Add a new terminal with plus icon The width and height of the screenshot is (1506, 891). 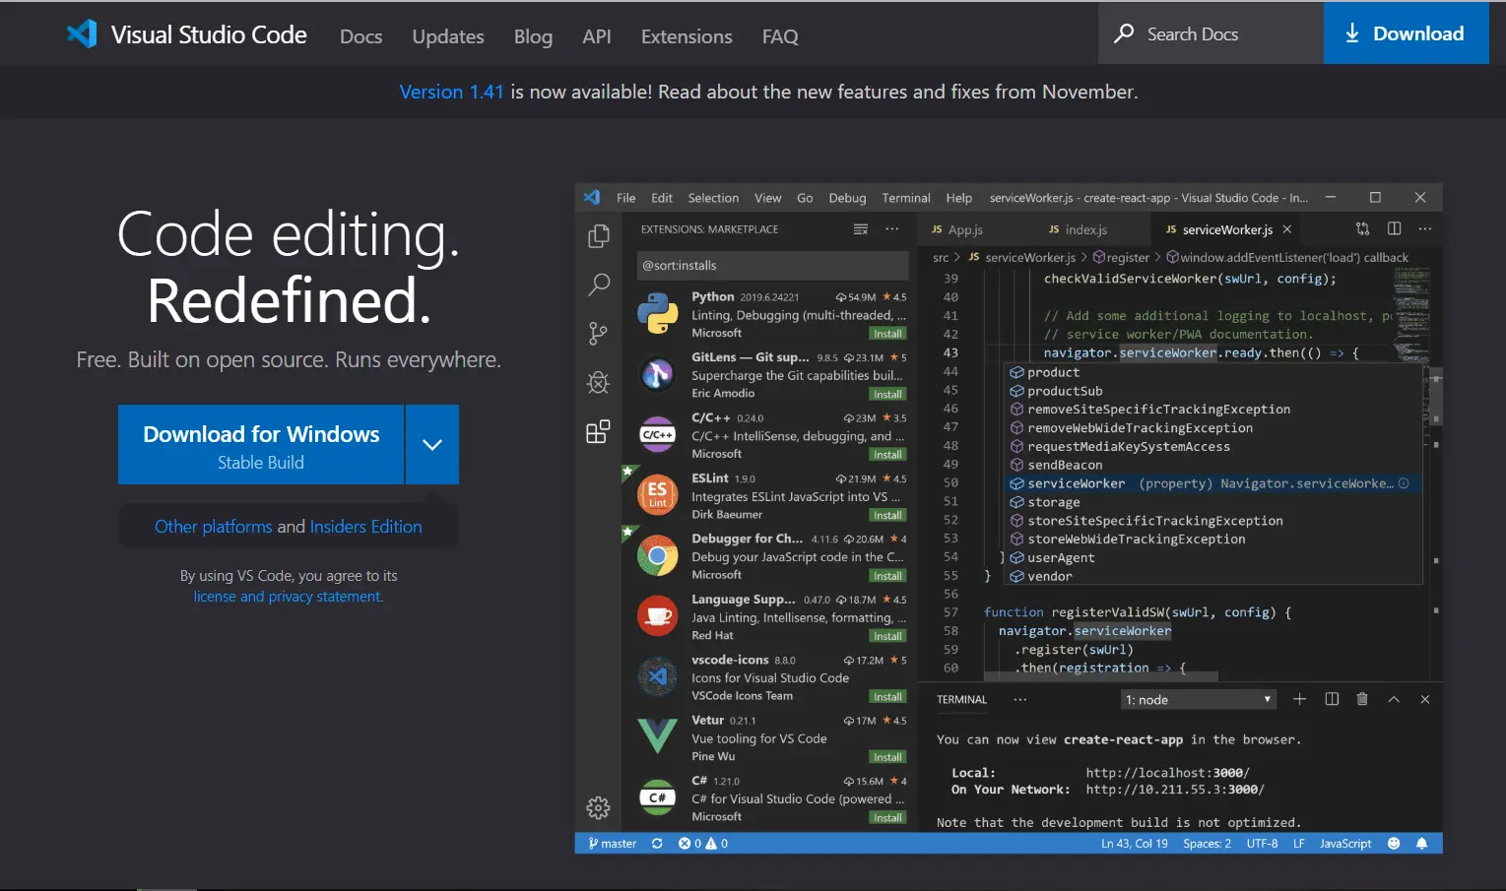[1299, 699]
